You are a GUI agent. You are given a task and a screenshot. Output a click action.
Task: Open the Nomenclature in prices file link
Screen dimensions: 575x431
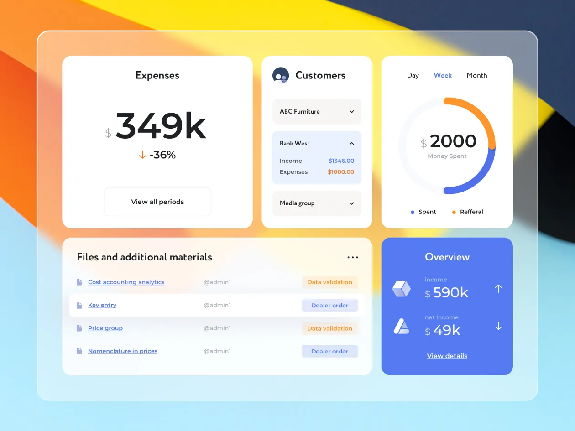(x=123, y=351)
